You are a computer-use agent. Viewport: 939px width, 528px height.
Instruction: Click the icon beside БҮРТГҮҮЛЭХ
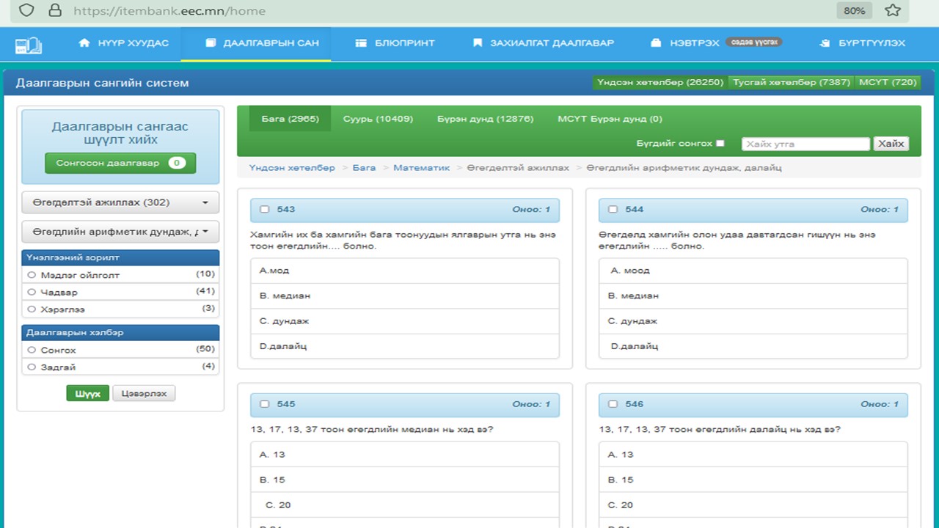(825, 43)
